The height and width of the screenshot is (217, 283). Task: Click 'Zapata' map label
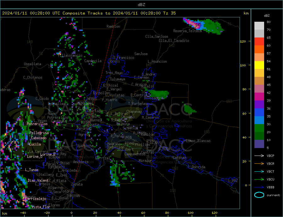77,184
